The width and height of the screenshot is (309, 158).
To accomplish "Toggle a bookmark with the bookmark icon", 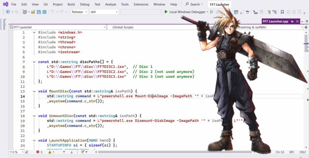I will pyautogui.click(x=282, y=12).
